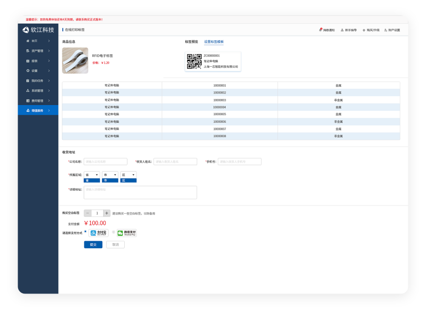426x314 pixels.
Task: Click the 购买/升级 up-arrow icon
Action: coord(364,30)
